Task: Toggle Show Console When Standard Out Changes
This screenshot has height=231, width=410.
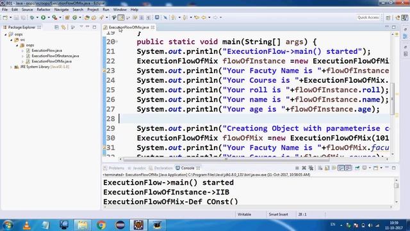Action: coord(341,168)
